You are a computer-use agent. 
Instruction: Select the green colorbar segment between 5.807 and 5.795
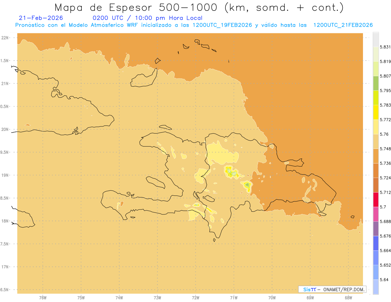(376, 83)
